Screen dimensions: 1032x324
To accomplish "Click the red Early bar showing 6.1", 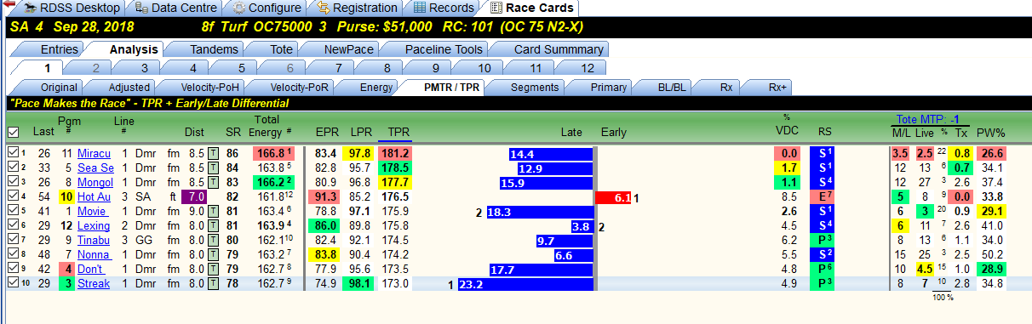I will point(613,197).
